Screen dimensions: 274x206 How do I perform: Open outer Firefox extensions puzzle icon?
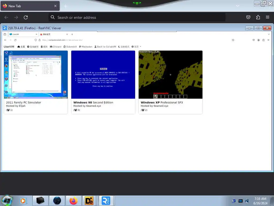click(x=258, y=17)
